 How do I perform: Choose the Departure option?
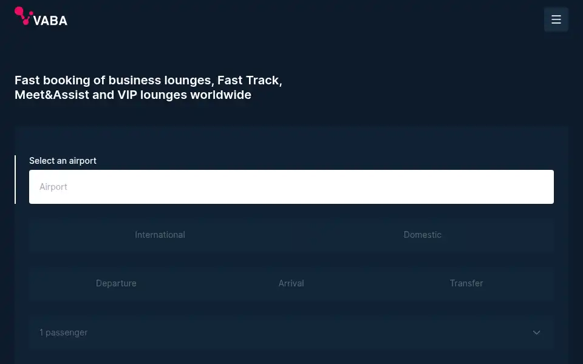click(x=117, y=283)
